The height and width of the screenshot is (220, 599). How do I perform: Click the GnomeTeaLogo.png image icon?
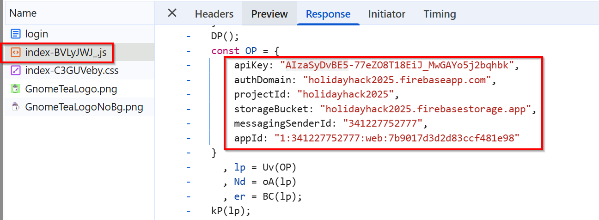point(16,89)
